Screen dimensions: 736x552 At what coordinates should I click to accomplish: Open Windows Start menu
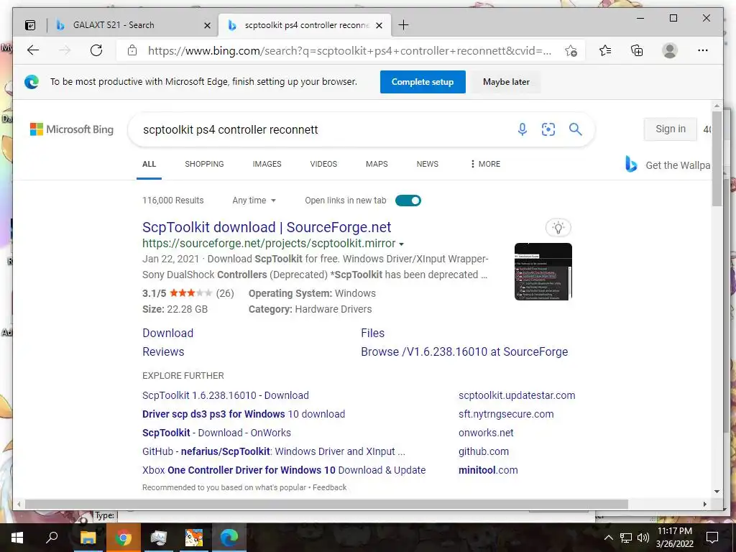(x=17, y=538)
